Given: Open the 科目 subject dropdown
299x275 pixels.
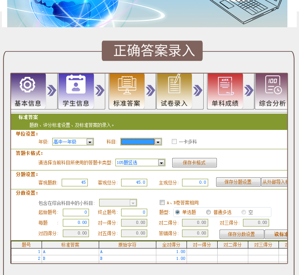Looking at the screenshot, I should click(158, 142).
